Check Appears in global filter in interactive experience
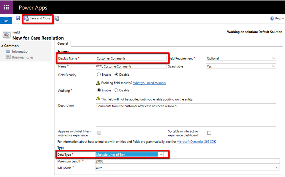285x177 pixels. click(99, 133)
